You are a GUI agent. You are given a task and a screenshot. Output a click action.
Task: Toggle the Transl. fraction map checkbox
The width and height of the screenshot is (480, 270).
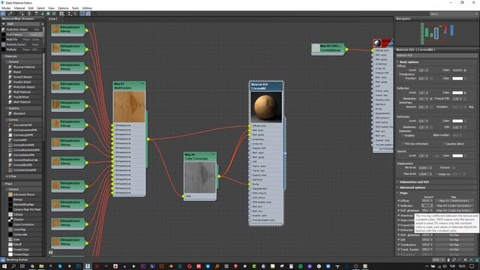point(398,250)
